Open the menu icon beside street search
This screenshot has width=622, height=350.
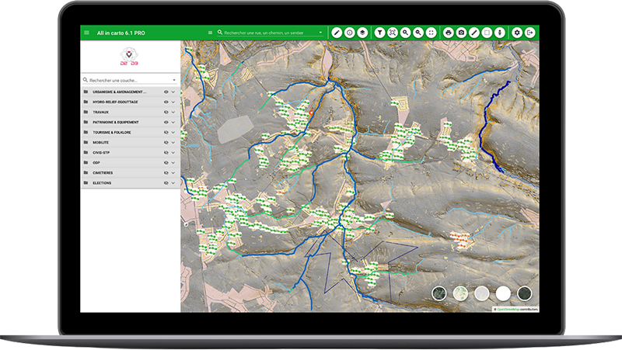coord(210,33)
